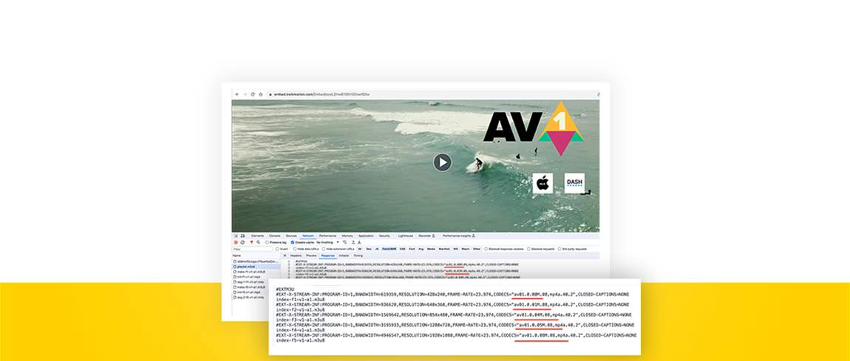This screenshot has width=850, height=361.
Task: Play the surfing video
Action: point(442,162)
